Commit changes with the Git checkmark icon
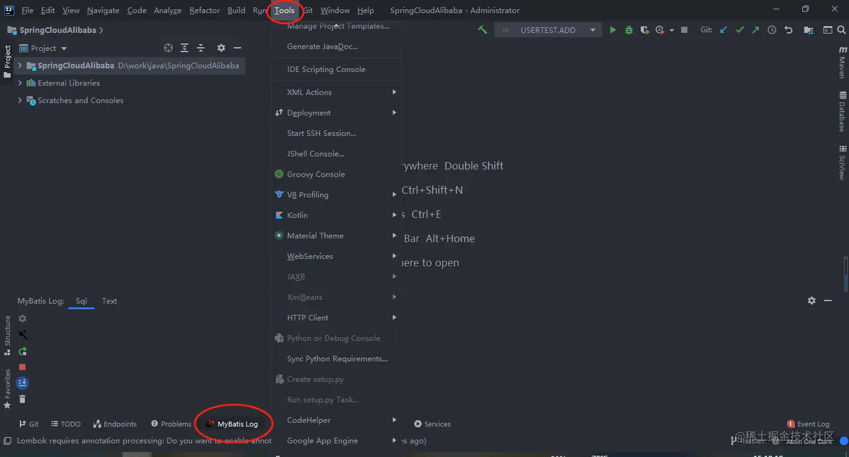Image resolution: width=849 pixels, height=457 pixels. tap(740, 30)
